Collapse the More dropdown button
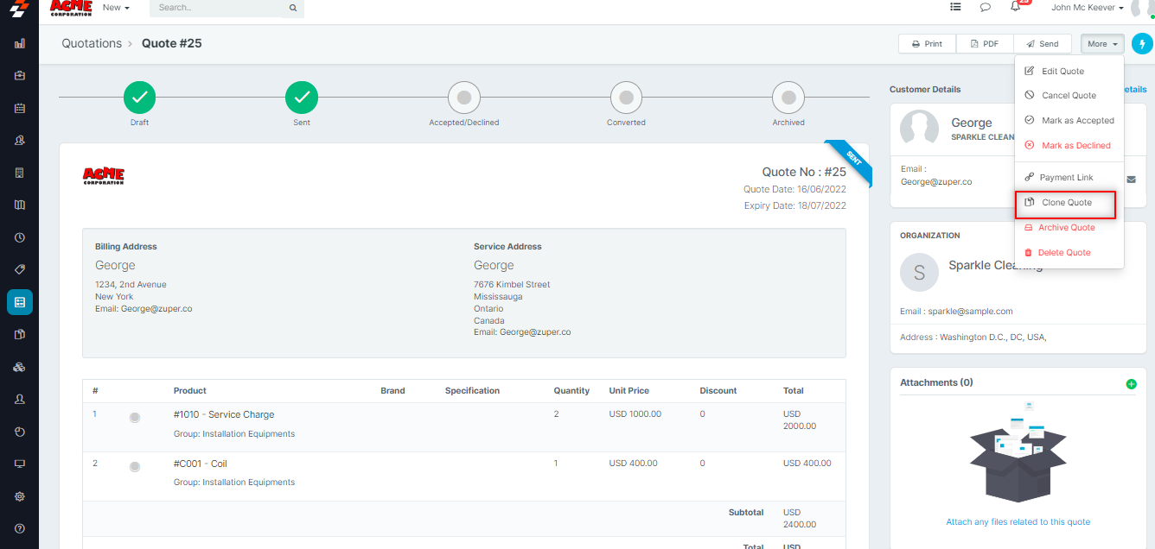The image size is (1155, 549). [x=1102, y=44]
